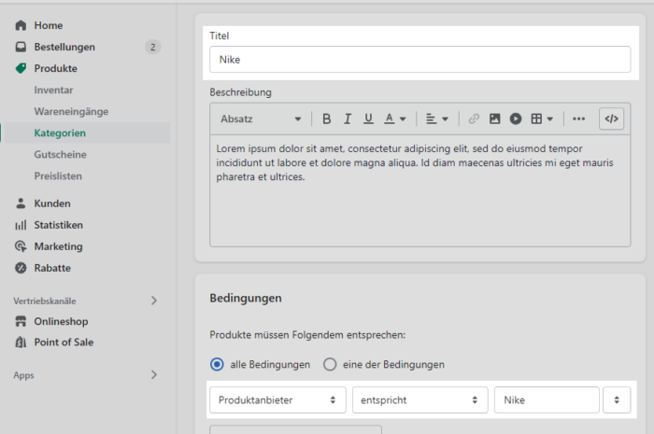Screen dimensions: 654x434
Task: Open Gutscheine submenu item
Action: pyautogui.click(x=61, y=155)
